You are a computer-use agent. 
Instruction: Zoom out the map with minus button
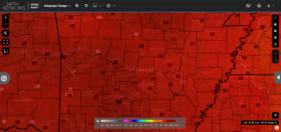tap(5, 24)
